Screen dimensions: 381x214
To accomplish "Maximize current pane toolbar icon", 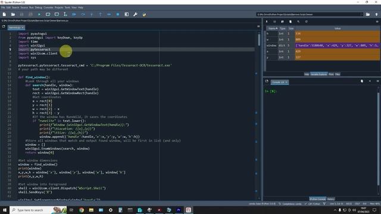I will [127, 14].
